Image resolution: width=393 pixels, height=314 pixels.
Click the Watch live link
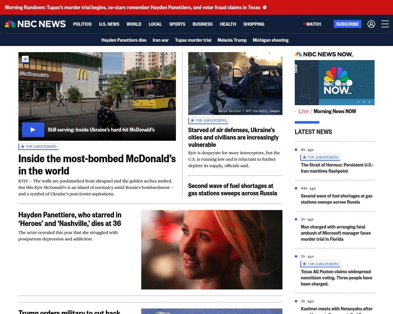(x=312, y=24)
